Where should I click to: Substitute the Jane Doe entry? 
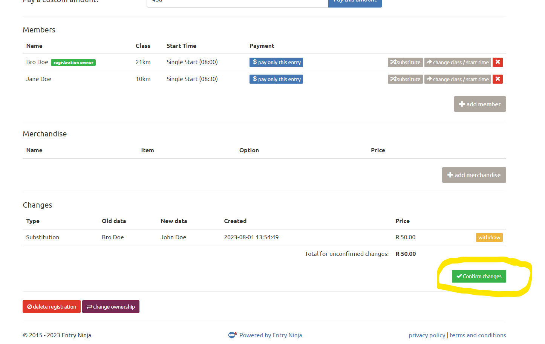[x=405, y=79]
